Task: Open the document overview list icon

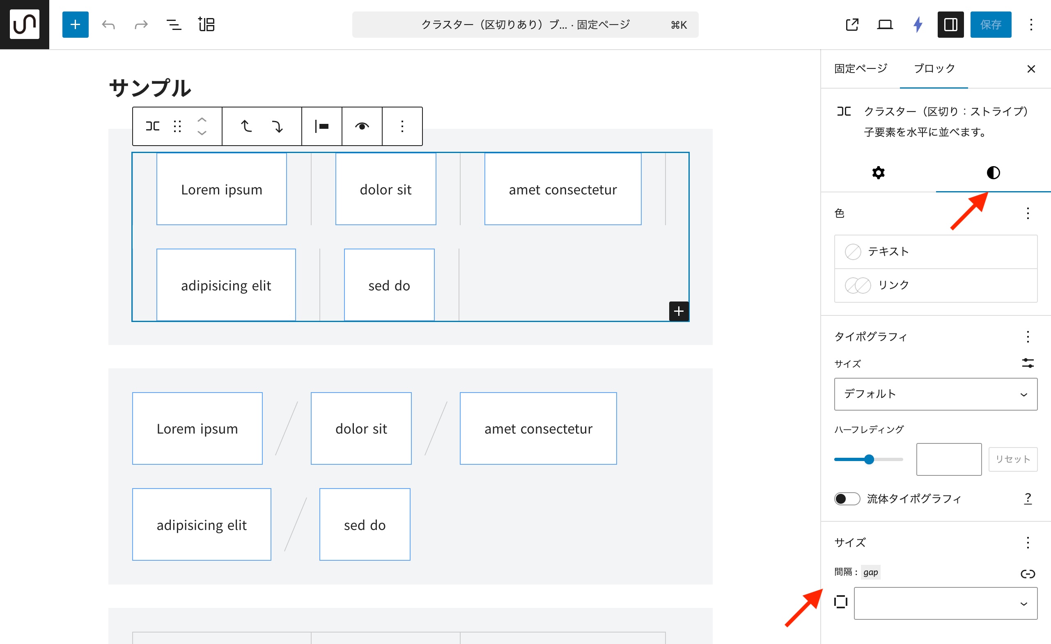Action: 173,25
